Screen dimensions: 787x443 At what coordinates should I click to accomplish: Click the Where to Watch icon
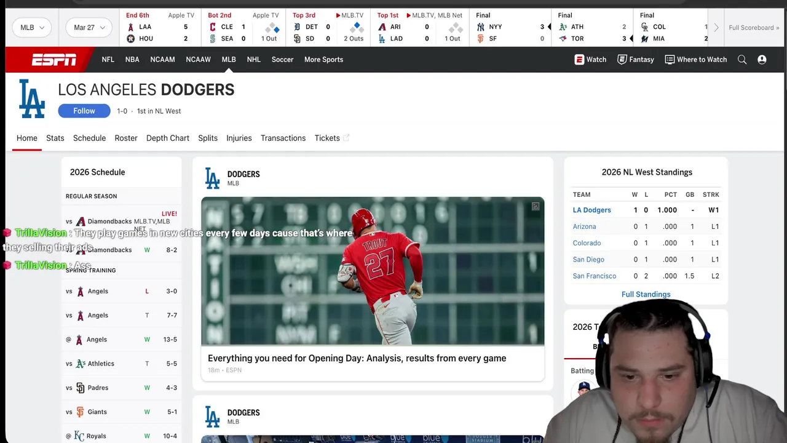pos(670,60)
